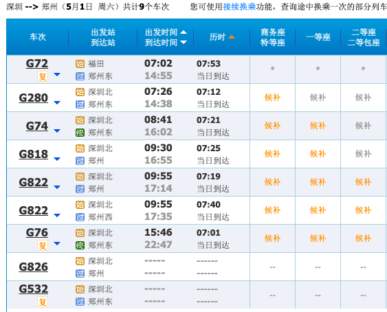Click the 复 icon under train G72
The height and width of the screenshot is (312, 387).
click(x=43, y=76)
